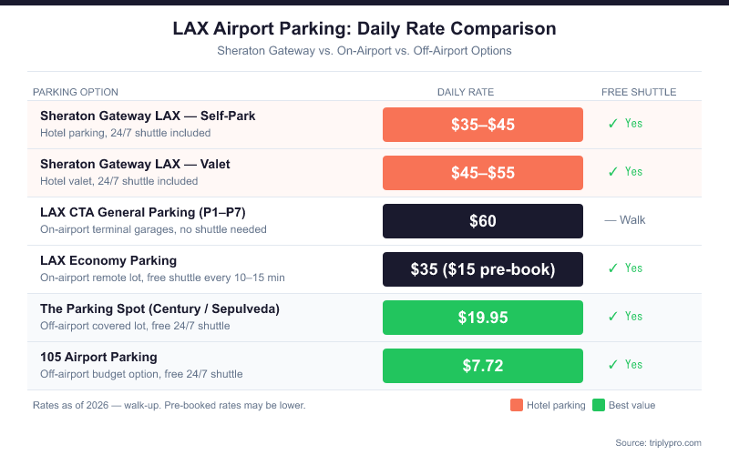Click the LAX Economy Parking shuttle checkmark
This screenshot has height=455, width=729.
pos(613,268)
